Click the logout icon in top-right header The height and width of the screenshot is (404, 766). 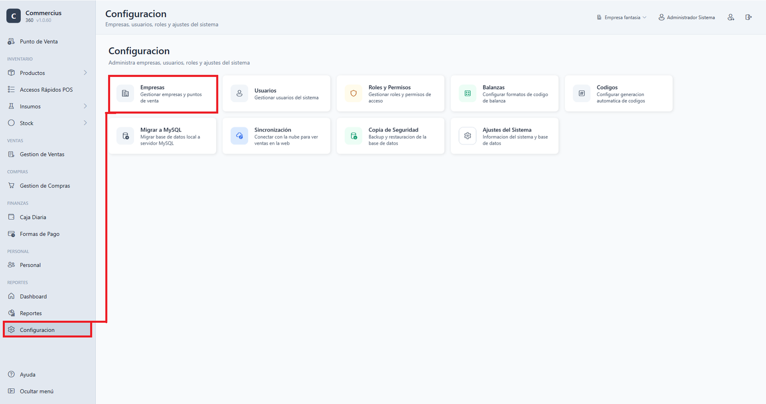tap(748, 17)
